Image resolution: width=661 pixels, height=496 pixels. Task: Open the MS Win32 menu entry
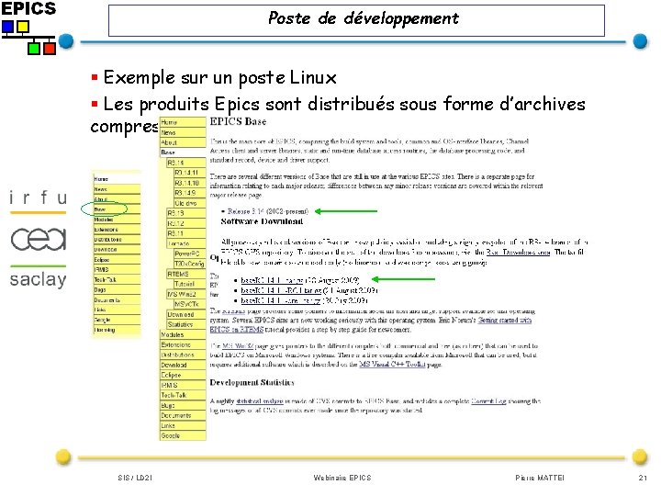point(185,295)
